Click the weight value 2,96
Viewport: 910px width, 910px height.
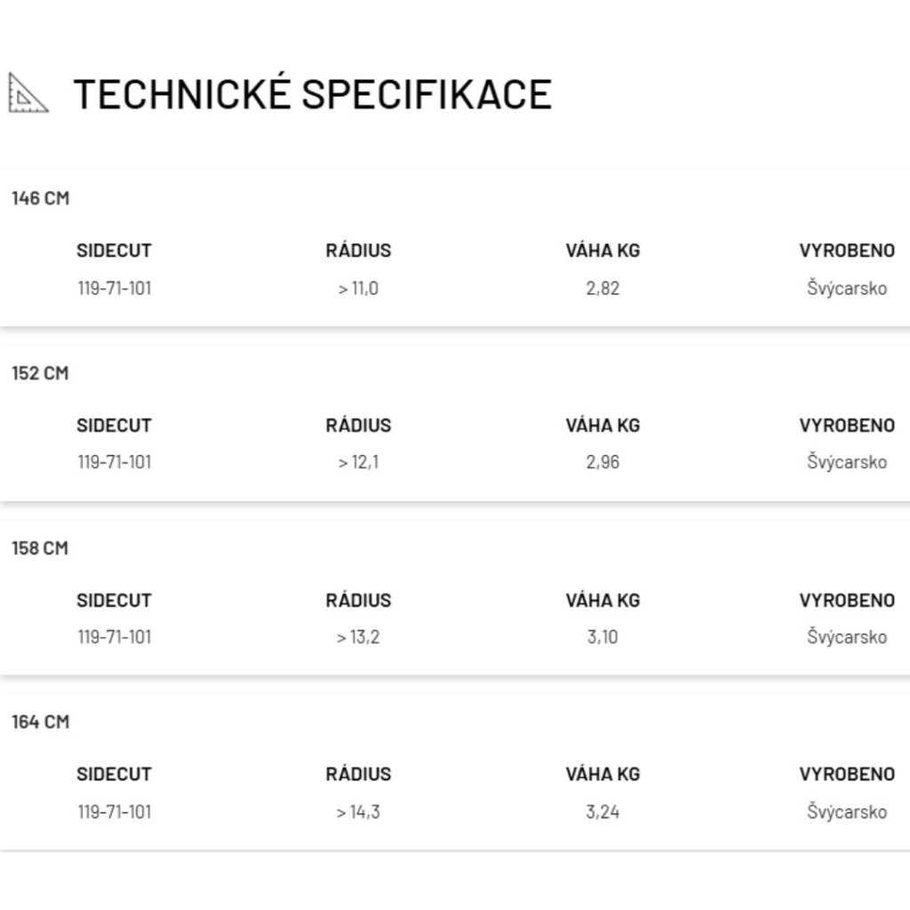(603, 462)
